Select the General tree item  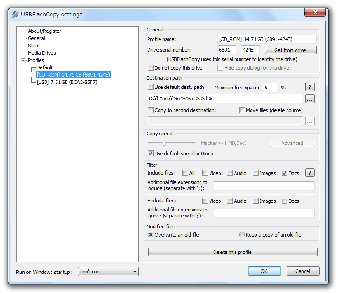(x=36, y=38)
